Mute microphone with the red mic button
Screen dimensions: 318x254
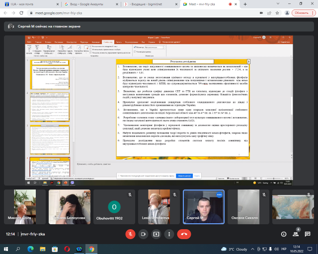pyautogui.click(x=130, y=234)
